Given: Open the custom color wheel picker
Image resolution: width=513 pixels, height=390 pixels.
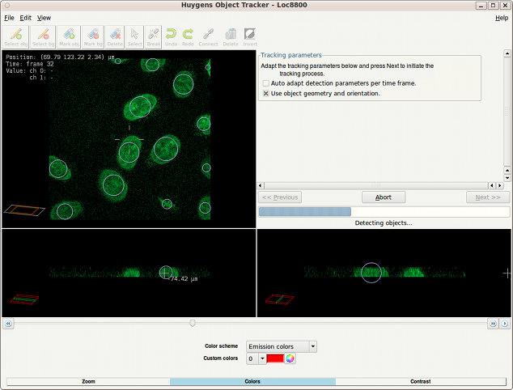Looking at the screenshot, I should pyautogui.click(x=290, y=358).
